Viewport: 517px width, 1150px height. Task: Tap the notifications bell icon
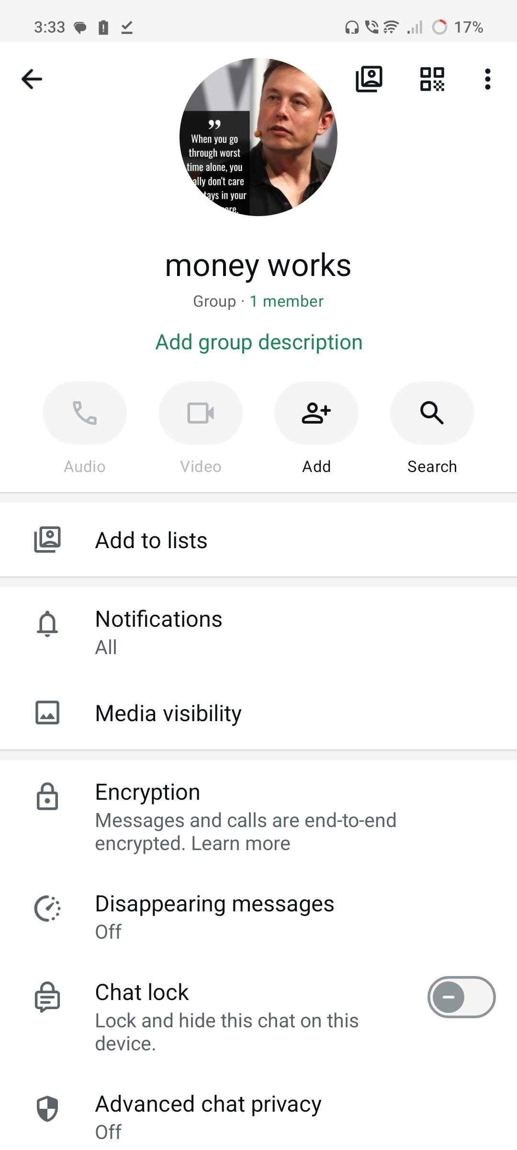pos(47,623)
